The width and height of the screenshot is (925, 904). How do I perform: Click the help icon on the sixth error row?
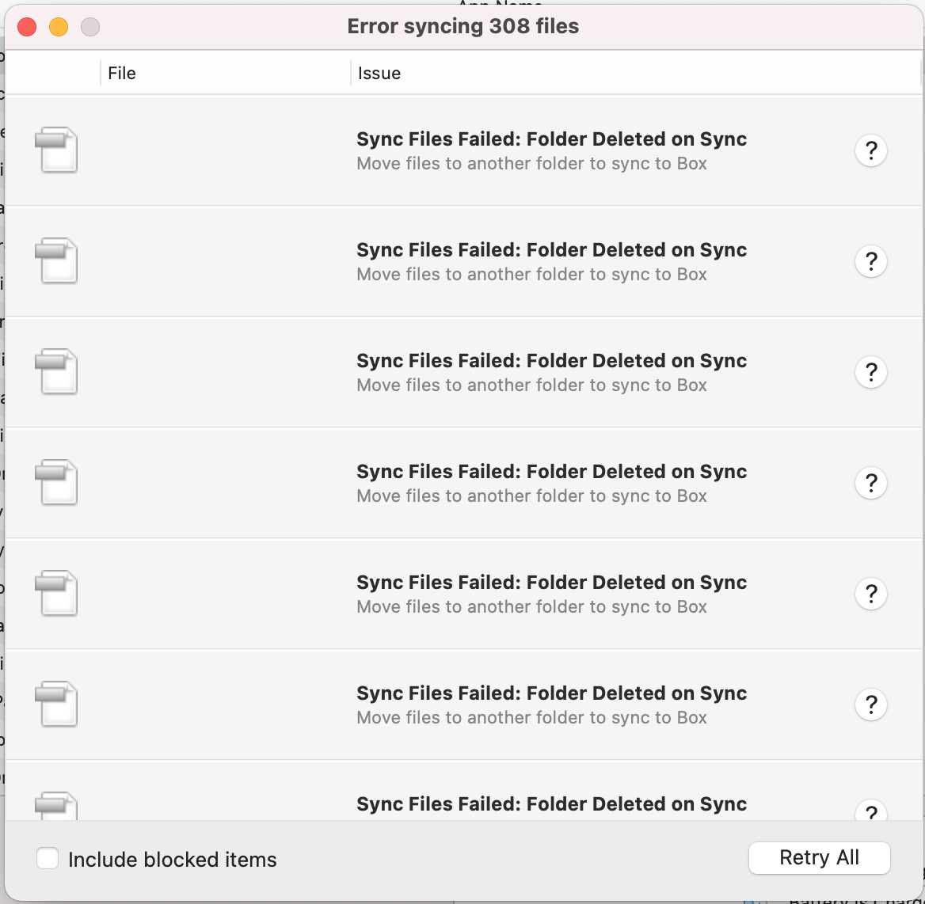[871, 704]
